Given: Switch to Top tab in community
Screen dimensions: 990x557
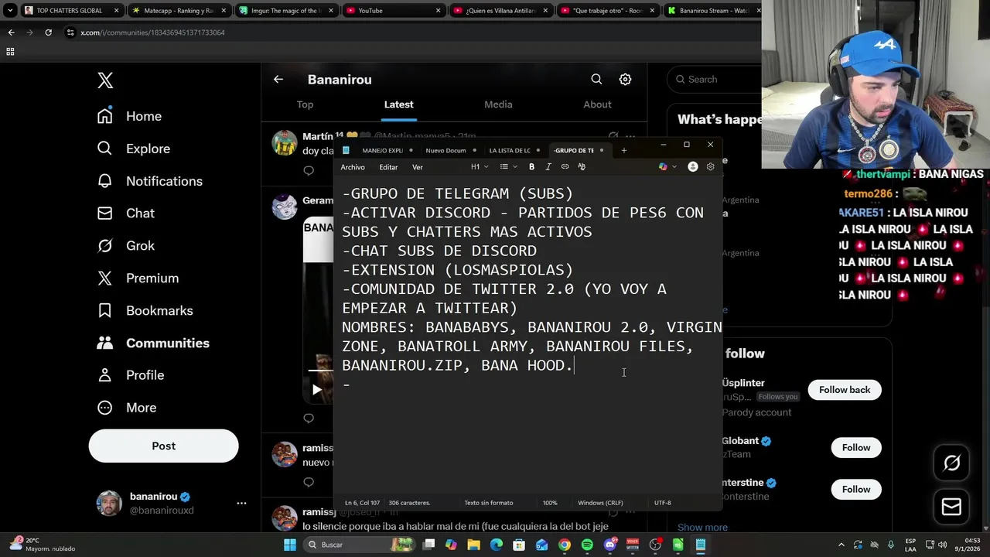Looking at the screenshot, I should pyautogui.click(x=305, y=104).
